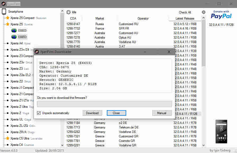Click the Manual button
The height and width of the screenshot is (153, 237).
tap(162, 113)
